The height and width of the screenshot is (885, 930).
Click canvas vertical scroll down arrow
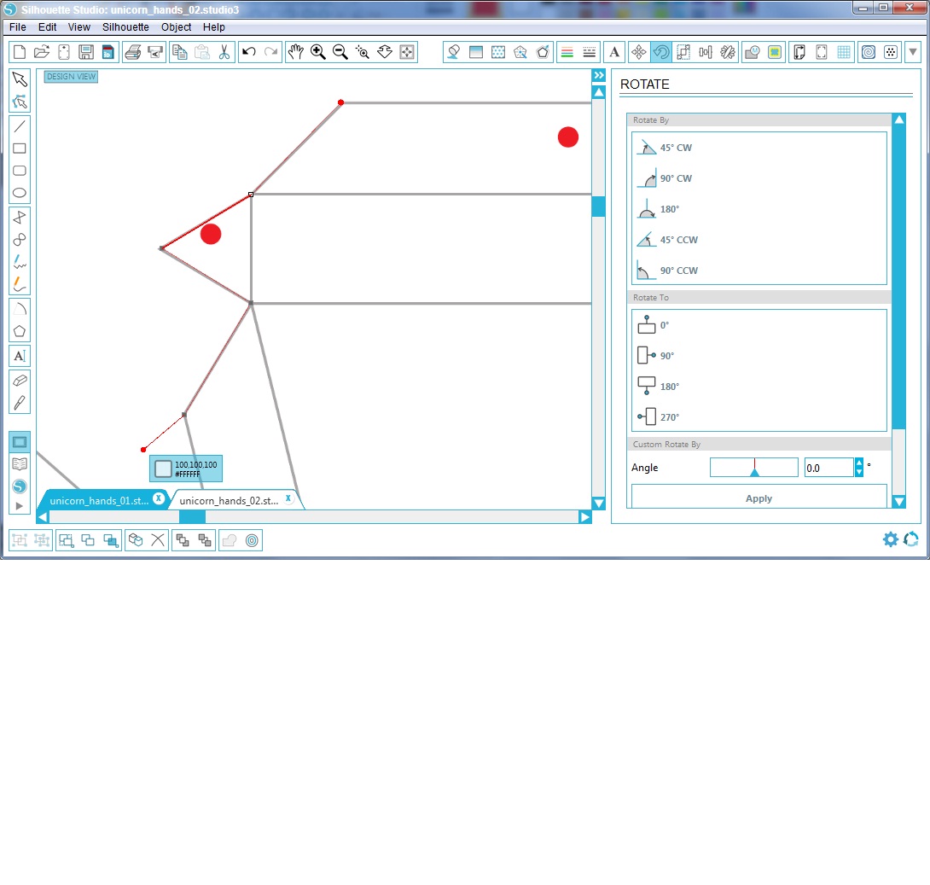599,504
